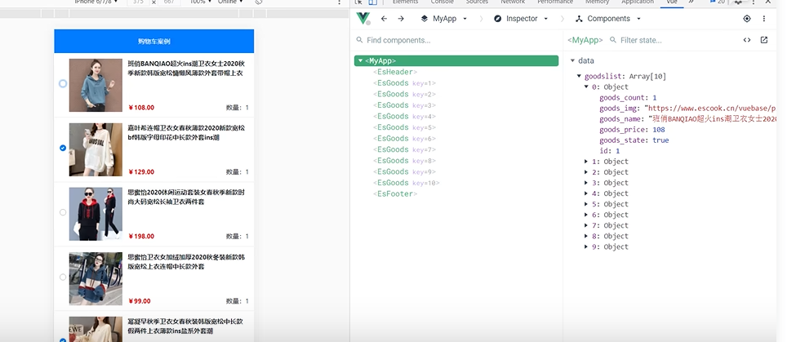Viewport: 796px width, 342px height.
Task: Expand the 8: Object entry
Action: click(587, 236)
